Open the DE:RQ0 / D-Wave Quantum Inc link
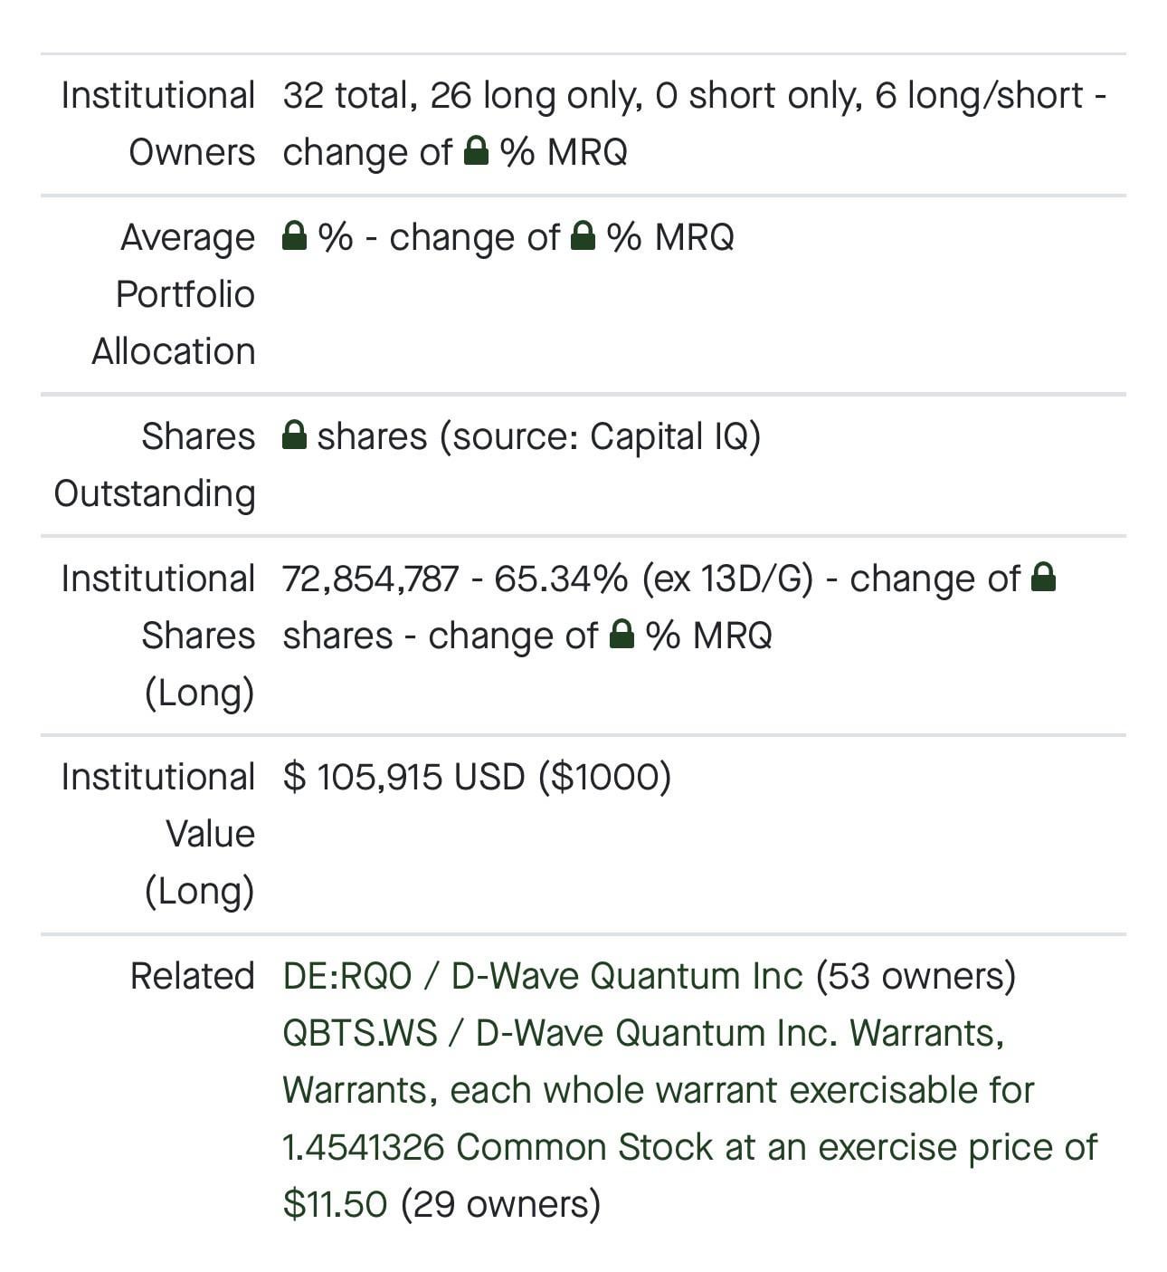 tap(543, 976)
